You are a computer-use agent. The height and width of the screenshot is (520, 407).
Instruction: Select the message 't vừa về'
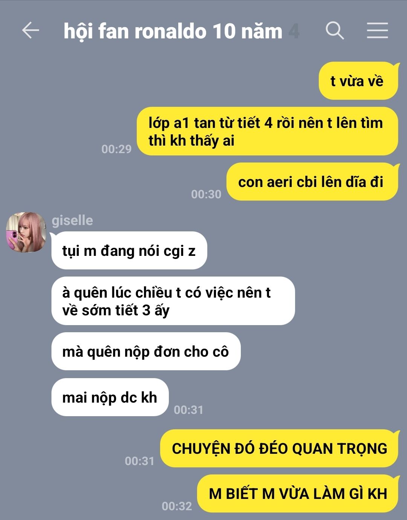click(x=358, y=81)
